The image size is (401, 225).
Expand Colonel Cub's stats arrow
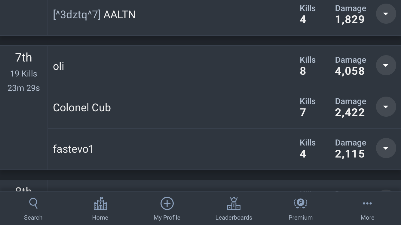coord(386,107)
